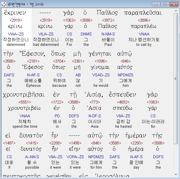The height and width of the screenshot is (179, 180).
Task: Click the lemma παραπλέω
Action: (x=144, y=27)
